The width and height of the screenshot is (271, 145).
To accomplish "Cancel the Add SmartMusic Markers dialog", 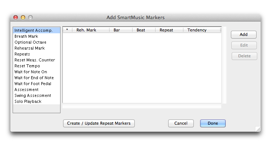I will [181, 123].
